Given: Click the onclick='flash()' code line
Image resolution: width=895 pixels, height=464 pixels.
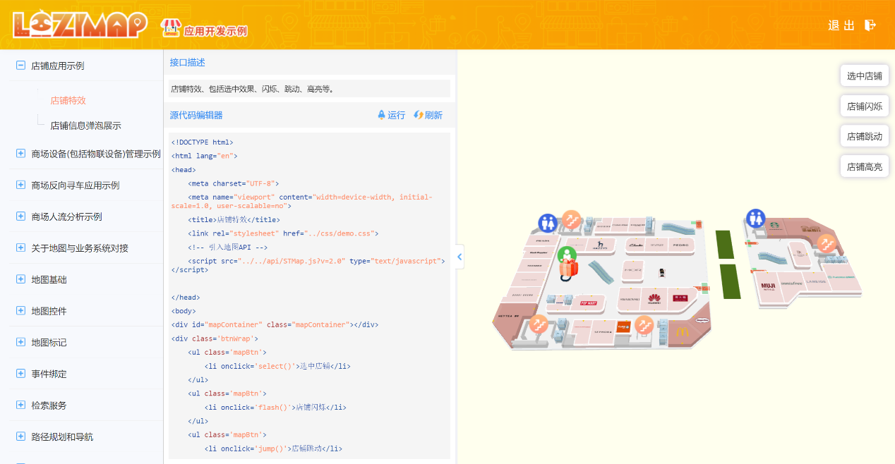Looking at the screenshot, I should 275,407.
